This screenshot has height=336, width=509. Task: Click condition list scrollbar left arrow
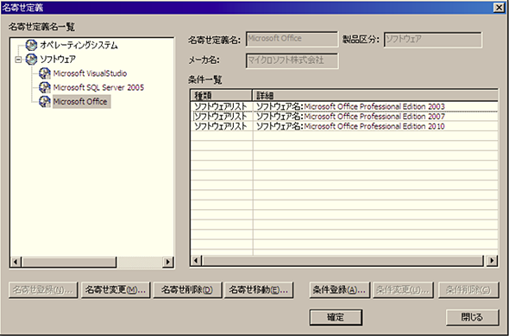196,260
